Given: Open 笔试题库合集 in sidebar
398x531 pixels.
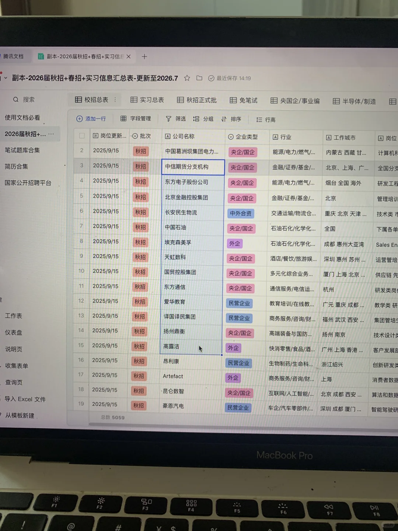Looking at the screenshot, I should point(22,150).
